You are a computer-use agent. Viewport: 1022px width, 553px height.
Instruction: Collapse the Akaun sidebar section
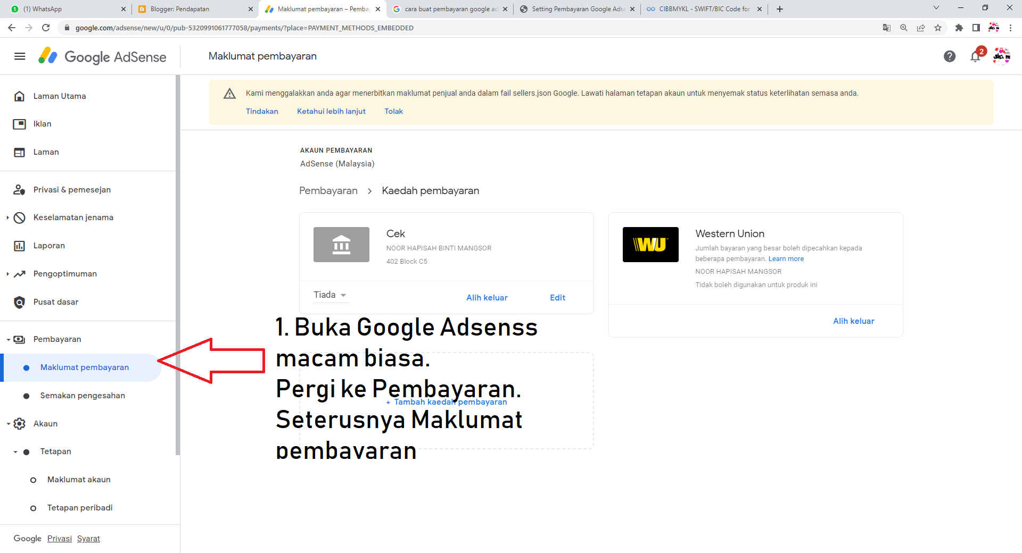coord(8,424)
